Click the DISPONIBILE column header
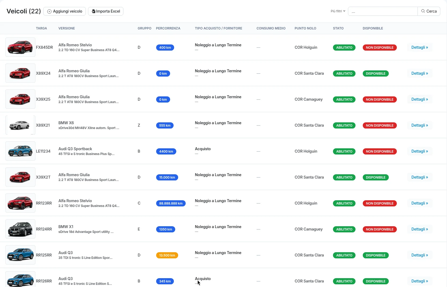This screenshot has width=447, height=287. tap(373, 28)
